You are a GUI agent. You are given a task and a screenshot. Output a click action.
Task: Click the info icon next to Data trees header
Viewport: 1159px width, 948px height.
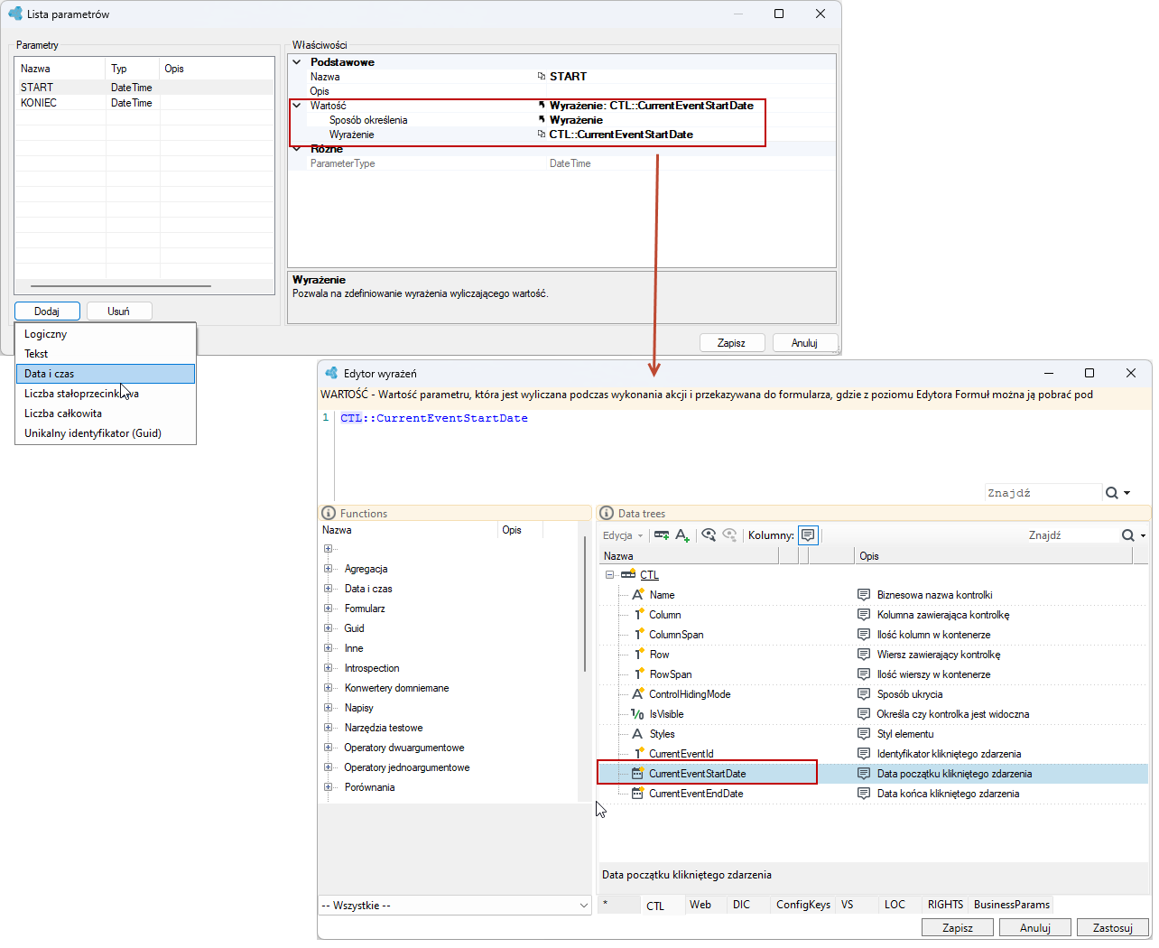[607, 514]
